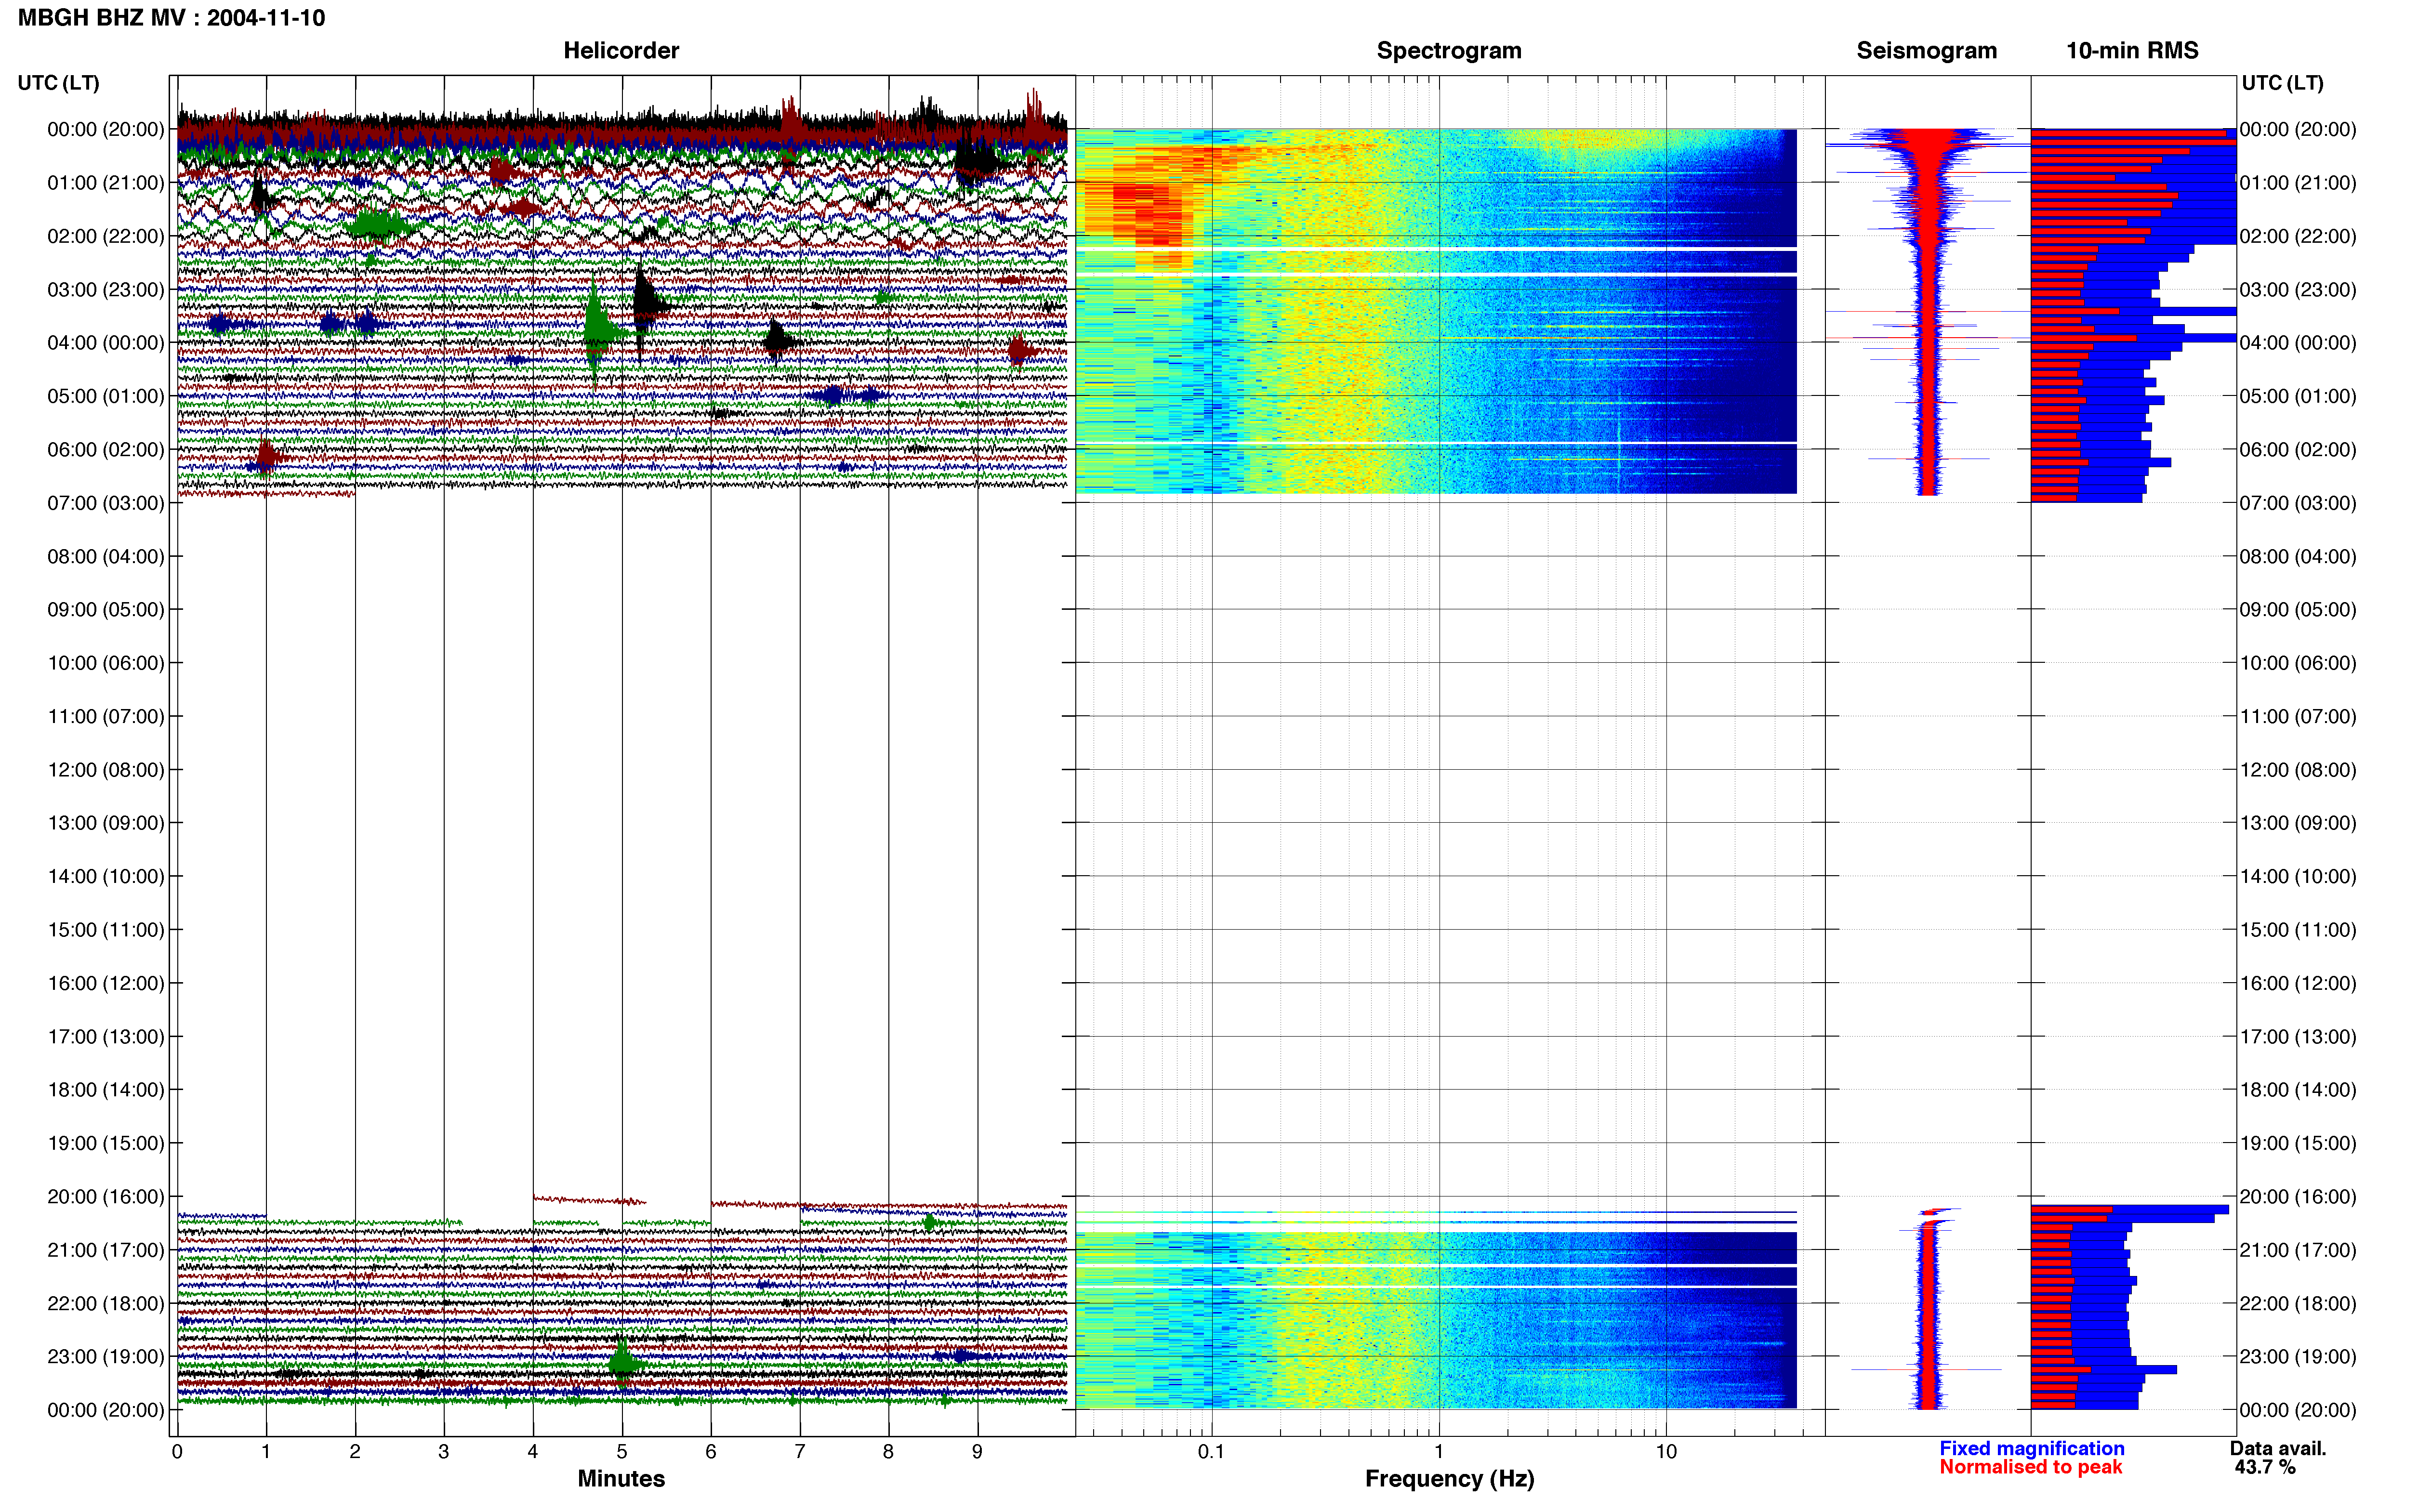Click "02:00 (22:00)" on the Helicorder time axis

pos(105,236)
